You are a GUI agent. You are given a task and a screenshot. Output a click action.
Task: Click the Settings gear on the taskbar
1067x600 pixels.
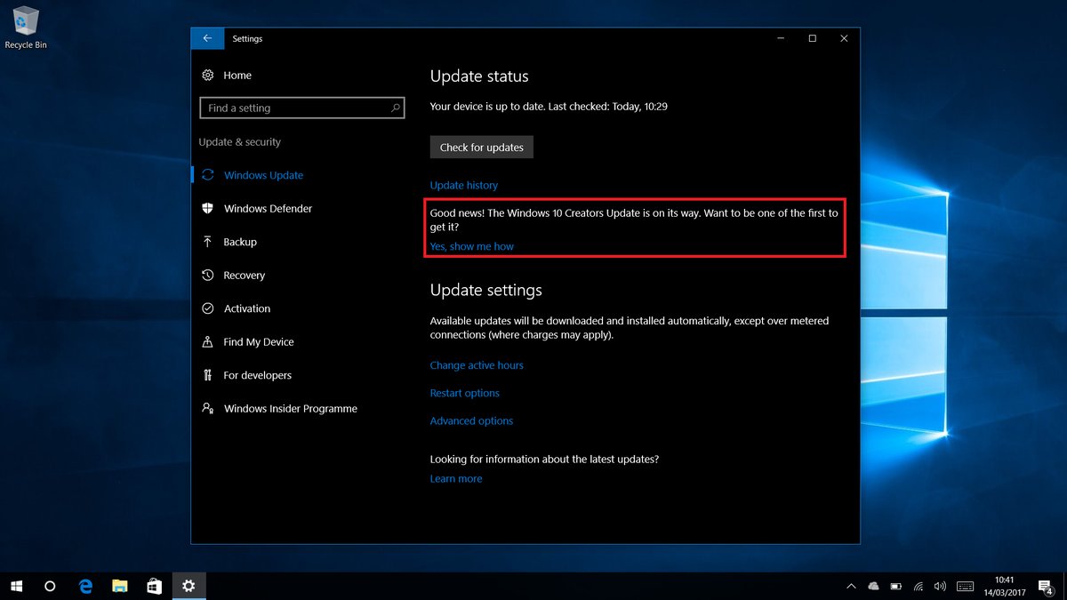pyautogui.click(x=189, y=586)
